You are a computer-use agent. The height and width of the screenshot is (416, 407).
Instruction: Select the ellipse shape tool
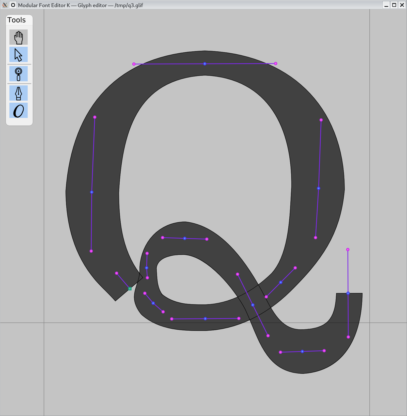point(19,111)
